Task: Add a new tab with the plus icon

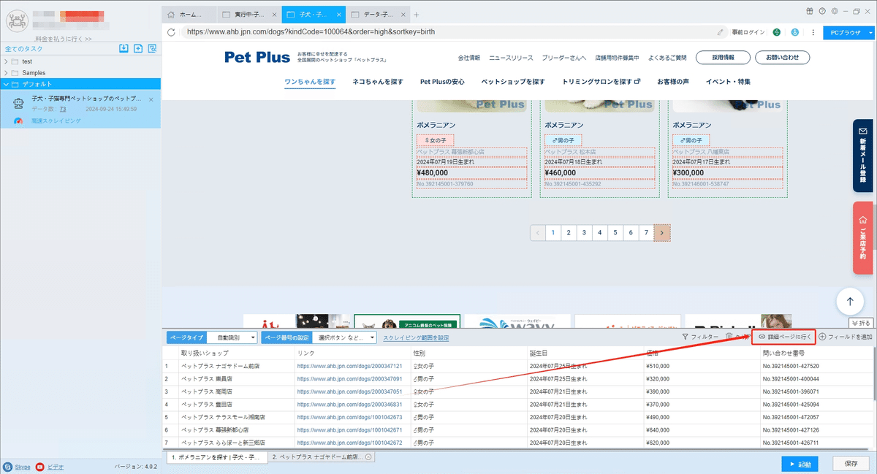Action: 417,15
